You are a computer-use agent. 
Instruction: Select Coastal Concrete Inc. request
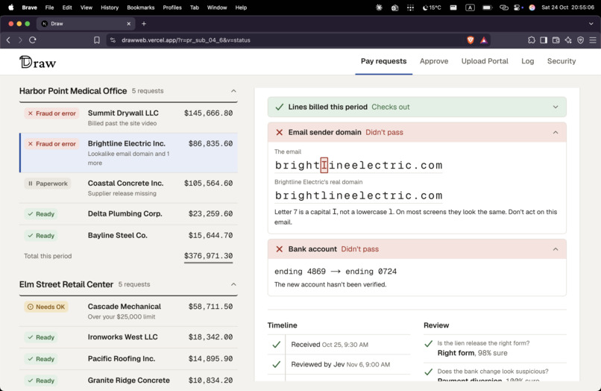click(x=128, y=188)
